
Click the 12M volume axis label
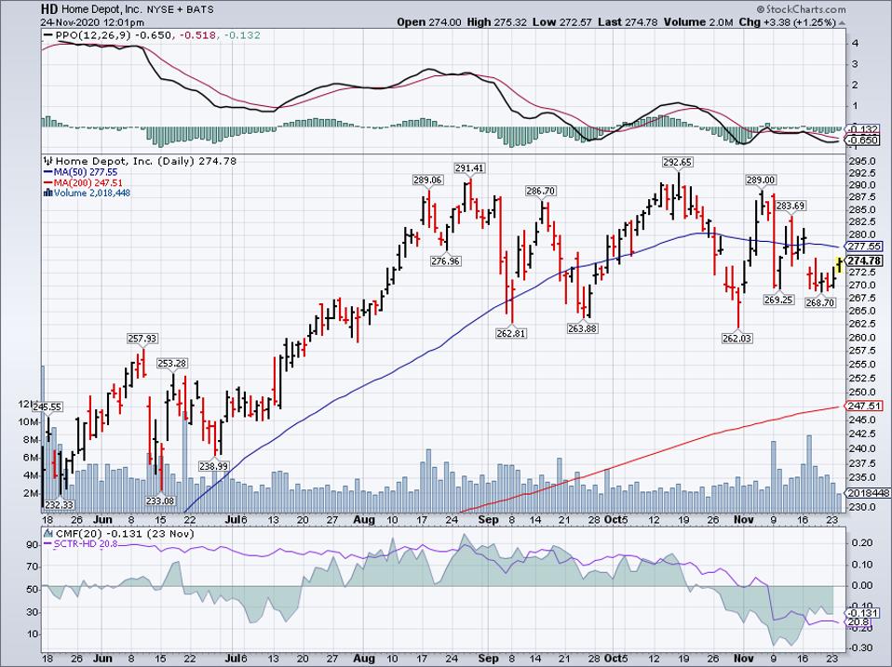[x=25, y=404]
